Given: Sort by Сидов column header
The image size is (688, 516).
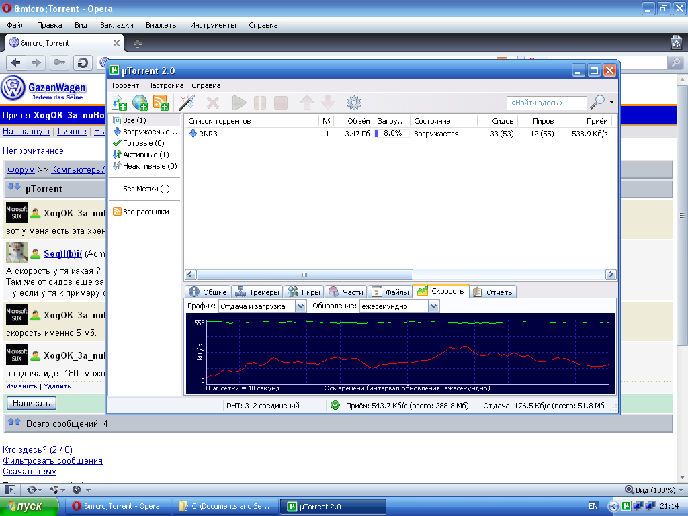Looking at the screenshot, I should click(x=497, y=121).
